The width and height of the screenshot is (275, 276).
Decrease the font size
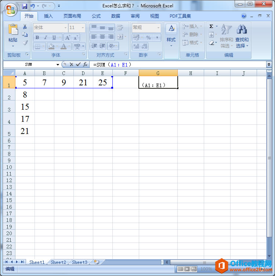coord(76,38)
